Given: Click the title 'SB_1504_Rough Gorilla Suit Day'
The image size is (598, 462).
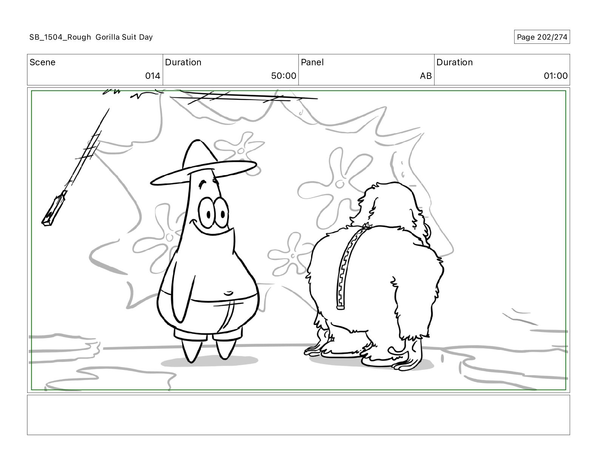Looking at the screenshot, I should click(x=91, y=37).
